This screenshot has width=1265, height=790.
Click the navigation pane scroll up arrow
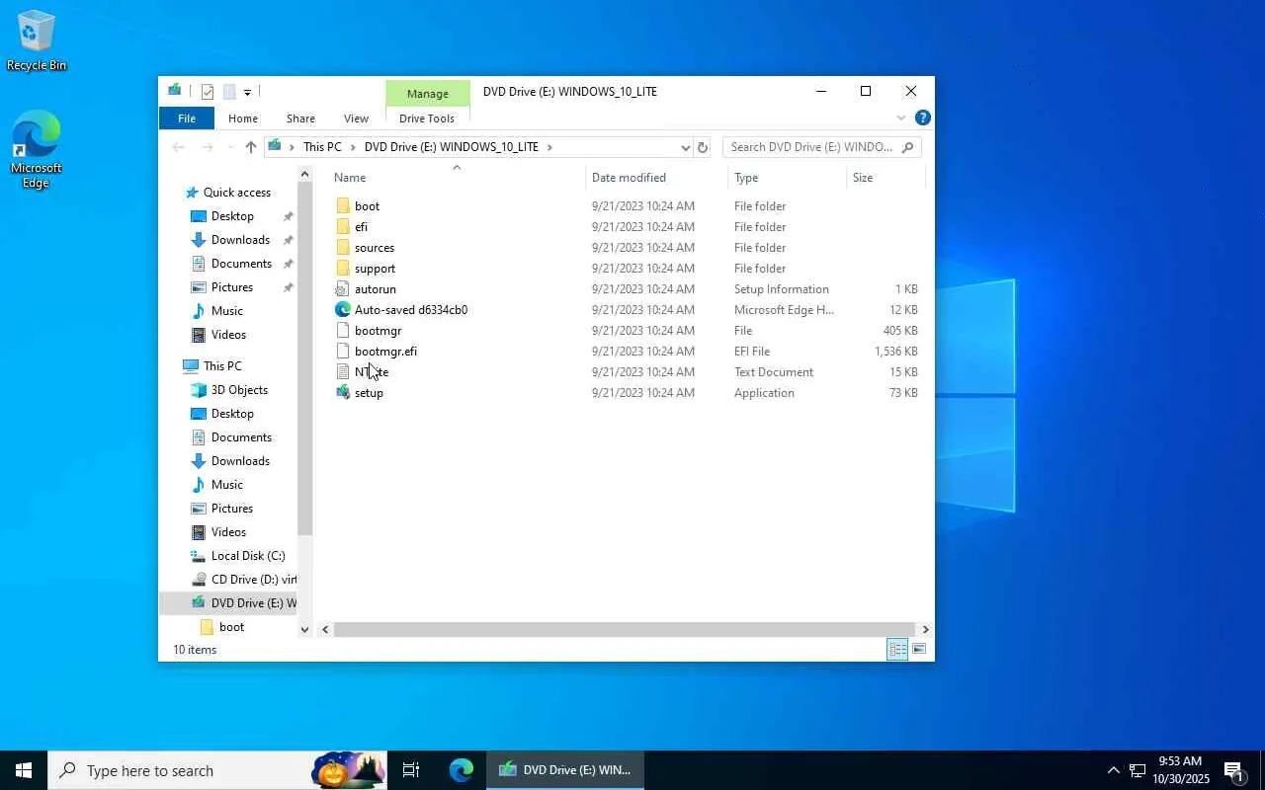click(x=304, y=176)
